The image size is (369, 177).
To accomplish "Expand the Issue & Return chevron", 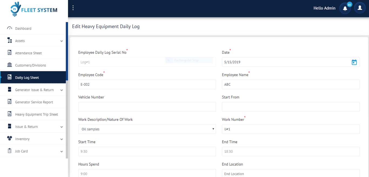I will pos(62,127).
